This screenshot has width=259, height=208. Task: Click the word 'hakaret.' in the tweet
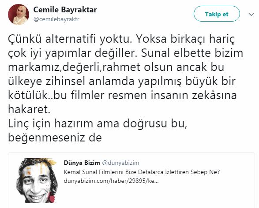pyautogui.click(x=29, y=110)
